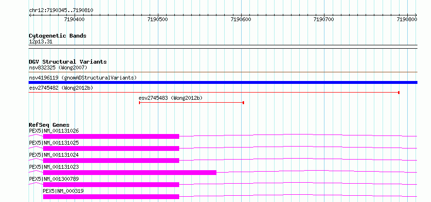Click the 7190500 ruler coordinate label
Image resolution: width=431 pixels, height=202 pixels.
(x=157, y=19)
